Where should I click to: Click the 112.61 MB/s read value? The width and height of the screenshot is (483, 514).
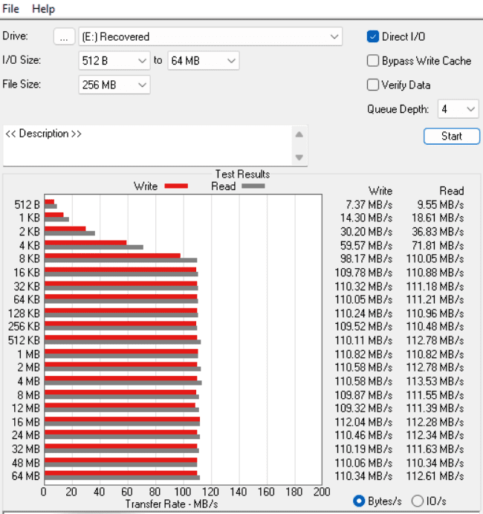[435, 476]
